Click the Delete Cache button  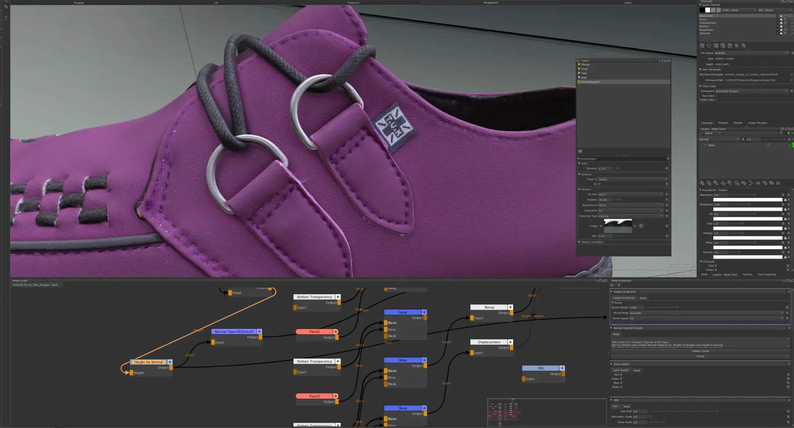tap(700, 351)
